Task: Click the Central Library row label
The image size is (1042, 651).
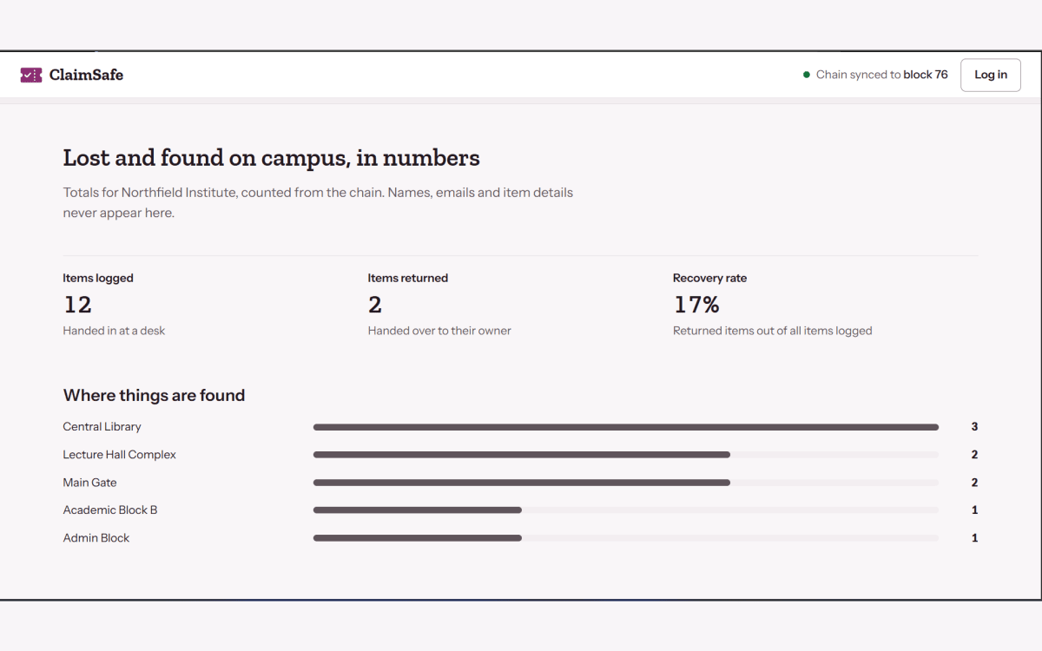Action: [x=102, y=427]
